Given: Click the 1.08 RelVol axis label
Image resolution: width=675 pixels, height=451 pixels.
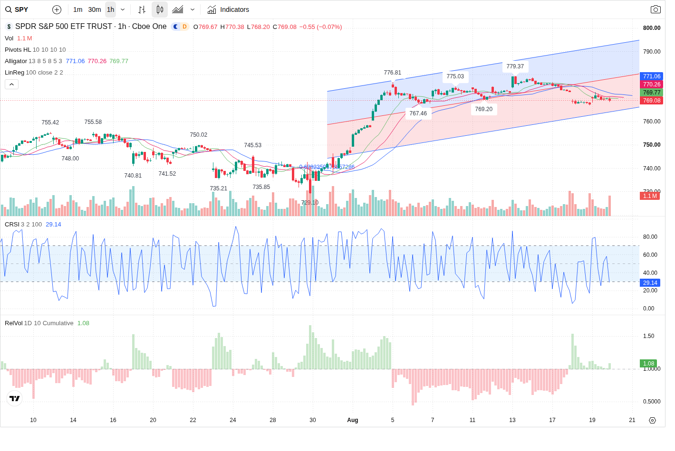Looking at the screenshot, I should [649, 364].
